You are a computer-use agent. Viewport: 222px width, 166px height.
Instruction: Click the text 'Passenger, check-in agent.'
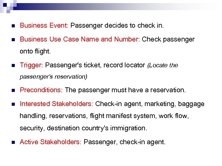(x=125, y=142)
